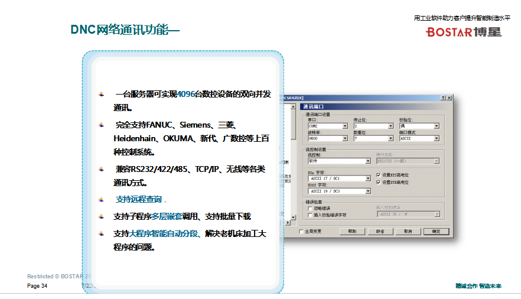Tick the 全局变更 checkbox
The image size is (521, 299).
click(301, 232)
